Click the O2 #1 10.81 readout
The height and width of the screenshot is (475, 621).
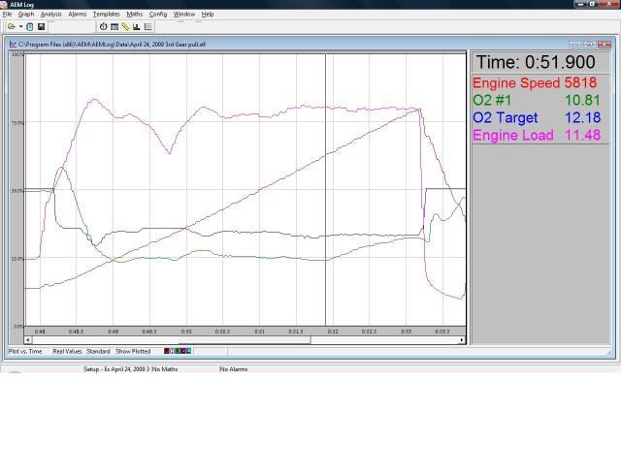point(537,101)
